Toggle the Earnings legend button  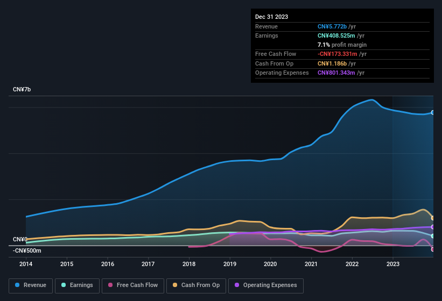pos(77,285)
